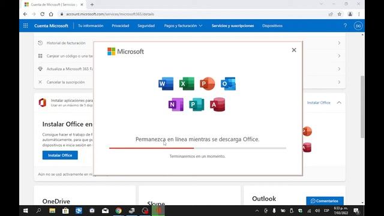The height and width of the screenshot is (216, 384).
Task: Close the Microsoft download dialog
Action: [294, 50]
